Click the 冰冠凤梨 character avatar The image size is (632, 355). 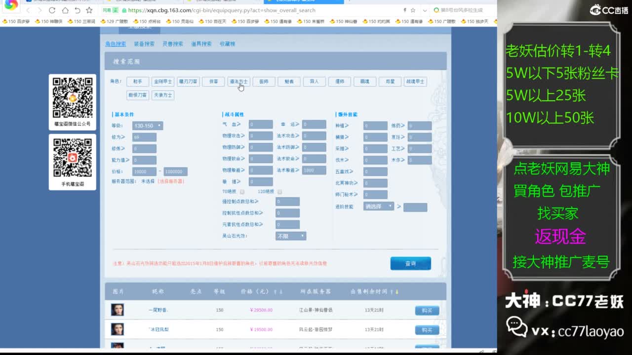click(x=117, y=329)
